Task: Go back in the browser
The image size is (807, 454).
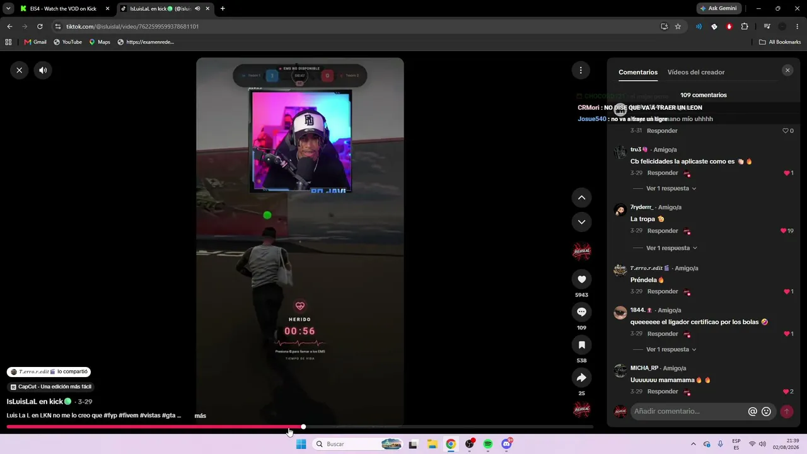Action: click(x=9, y=26)
